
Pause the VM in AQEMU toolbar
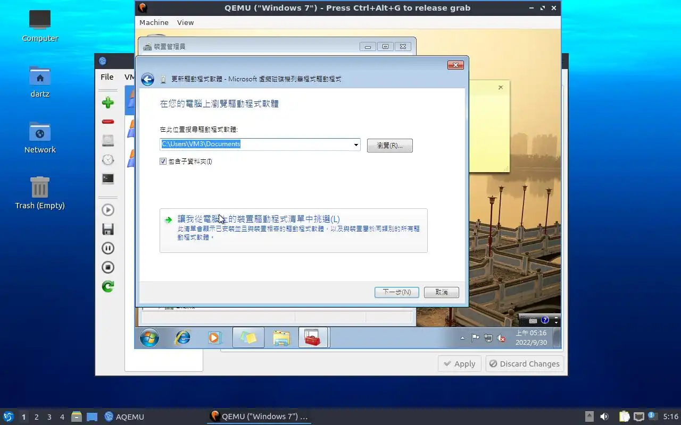click(108, 248)
